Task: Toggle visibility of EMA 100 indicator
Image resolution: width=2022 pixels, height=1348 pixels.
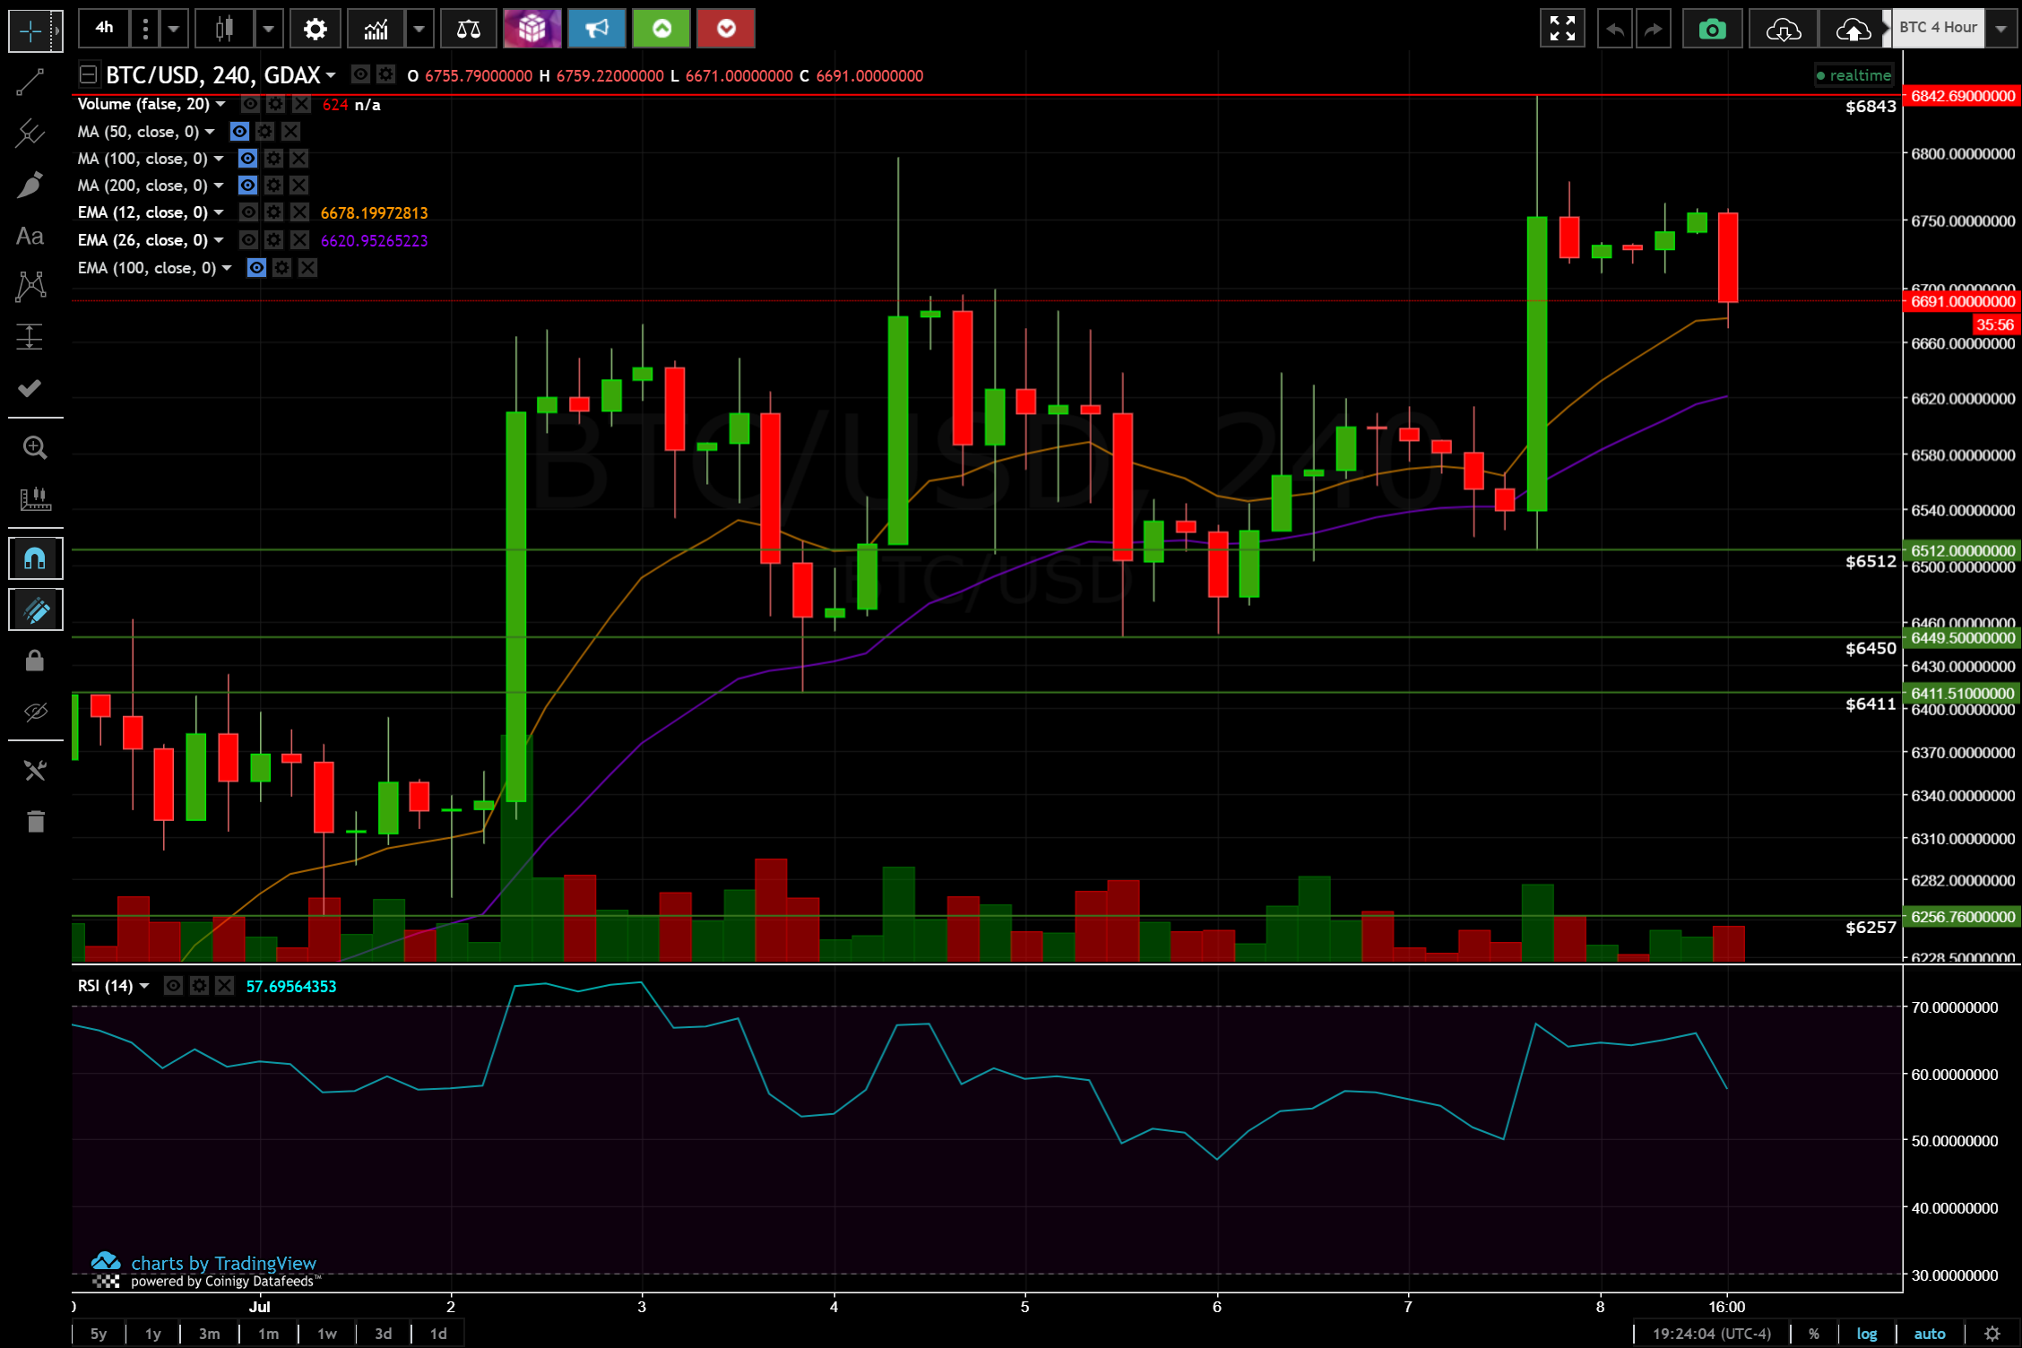Action: point(256,268)
